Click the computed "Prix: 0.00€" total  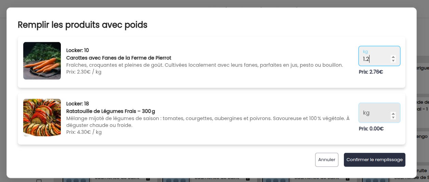pyautogui.click(x=371, y=129)
